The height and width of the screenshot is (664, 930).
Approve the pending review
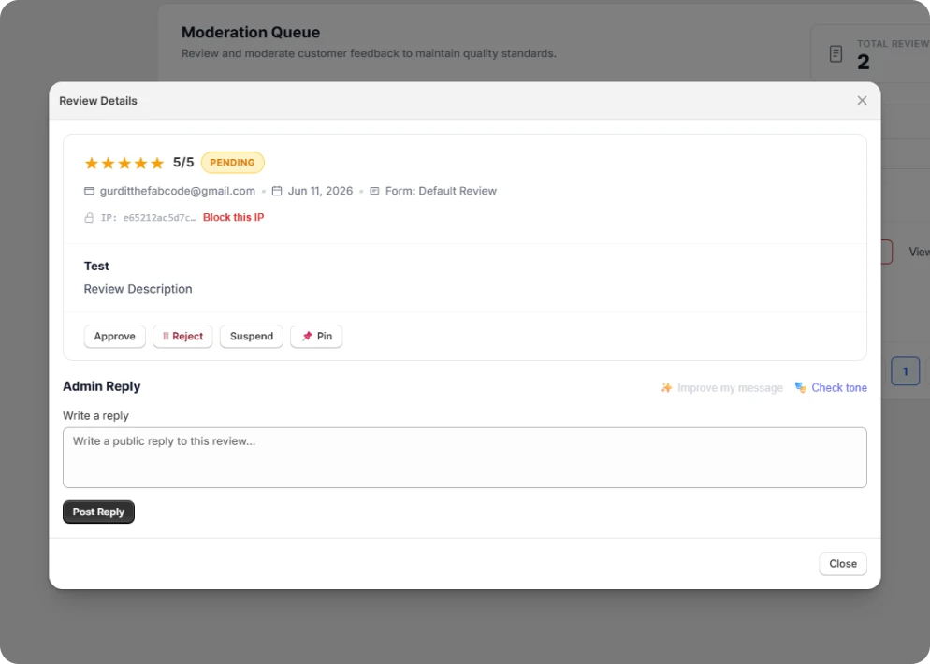tap(114, 336)
